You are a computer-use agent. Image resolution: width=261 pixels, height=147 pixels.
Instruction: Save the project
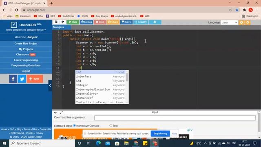[x=126, y=22]
